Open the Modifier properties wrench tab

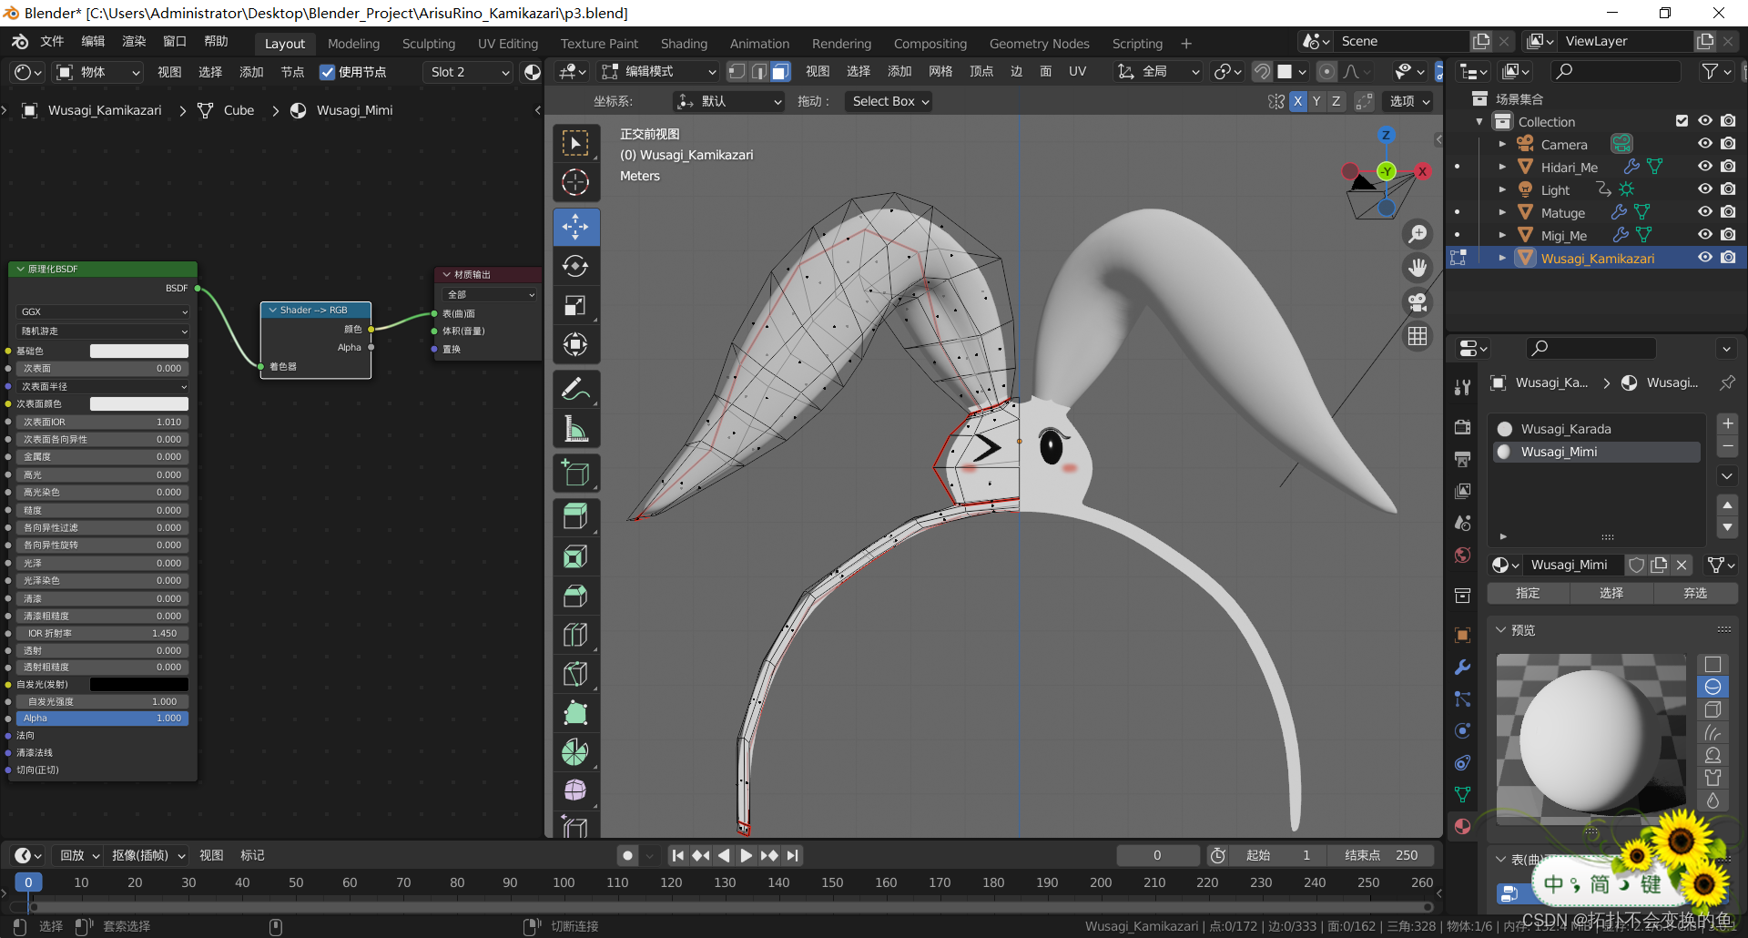[1462, 667]
